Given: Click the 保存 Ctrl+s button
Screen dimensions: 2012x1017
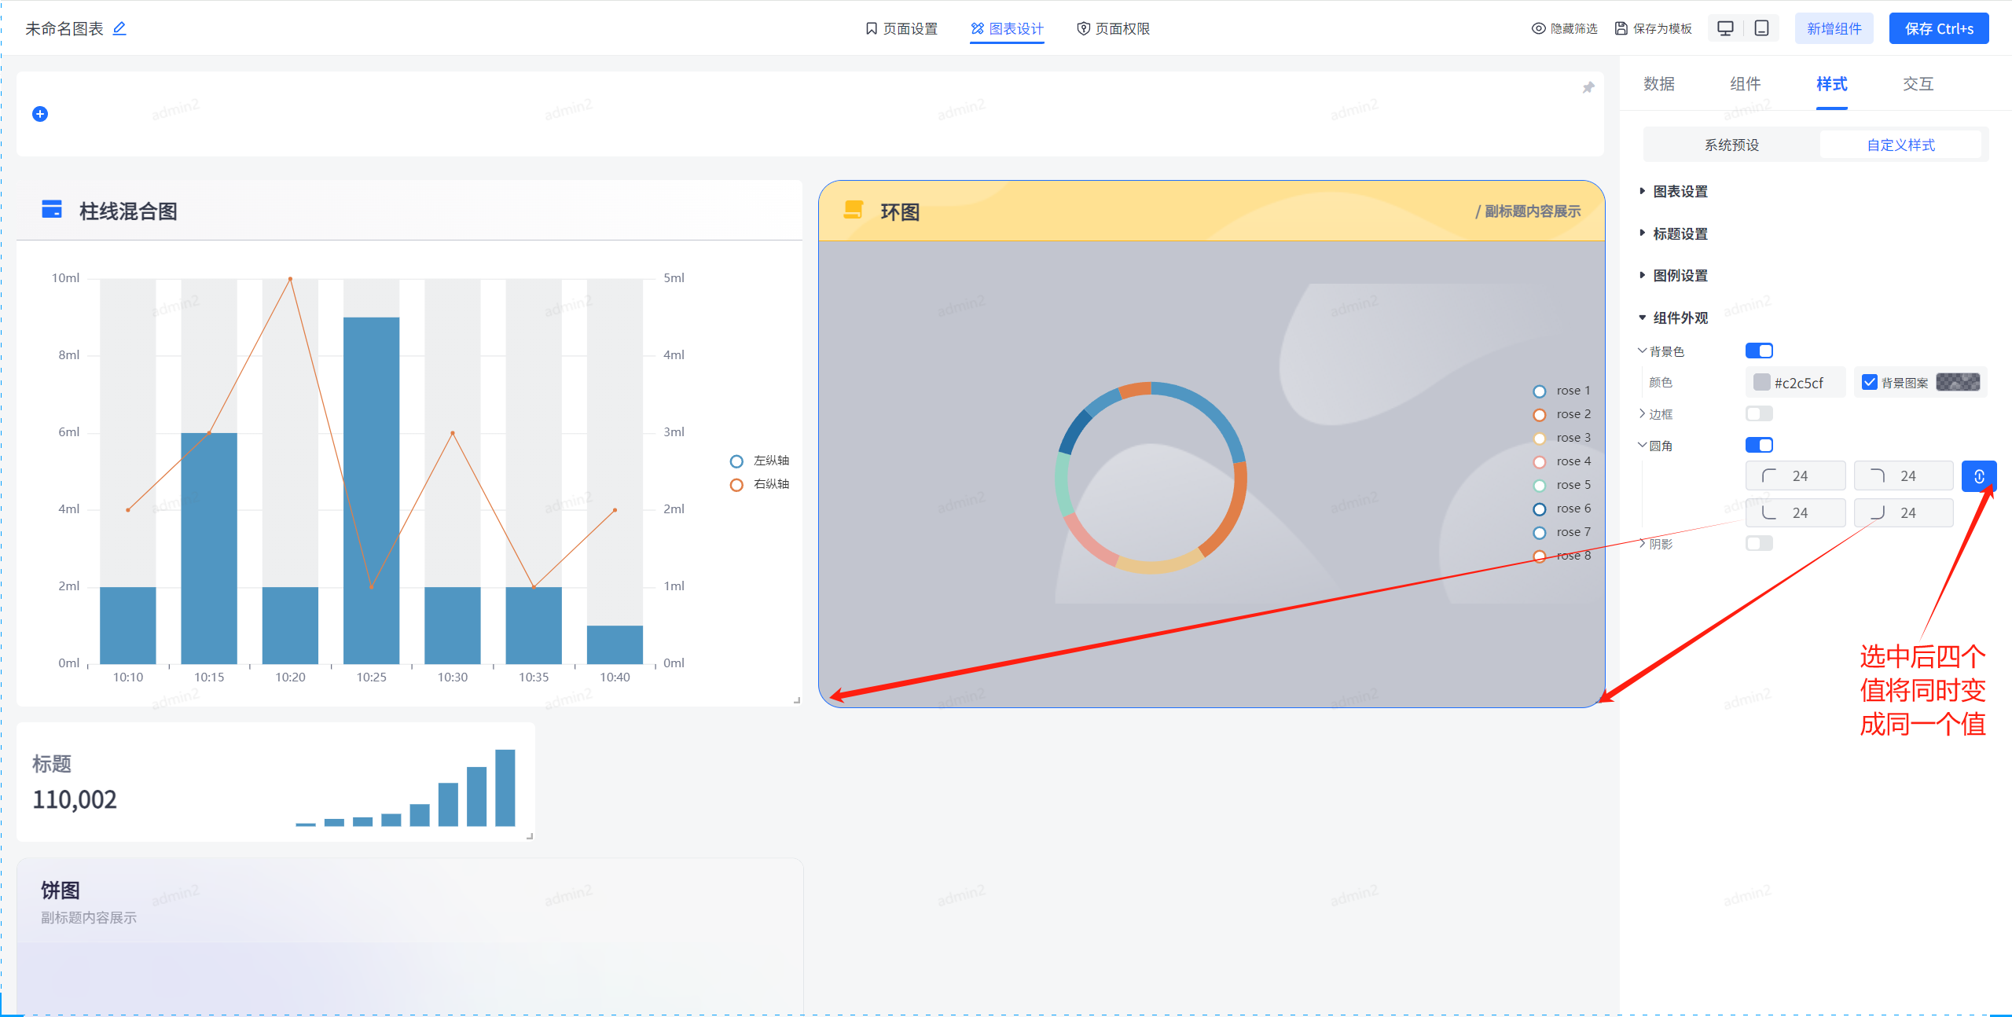Looking at the screenshot, I should click(1938, 29).
